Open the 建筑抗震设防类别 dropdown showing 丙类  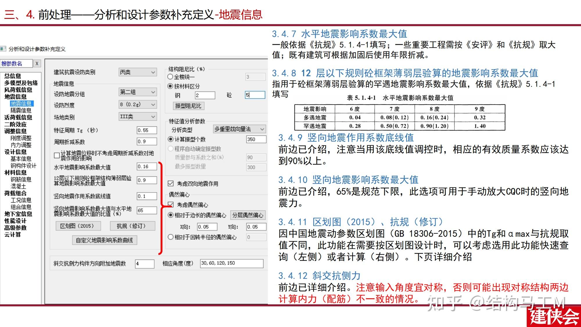(138, 72)
